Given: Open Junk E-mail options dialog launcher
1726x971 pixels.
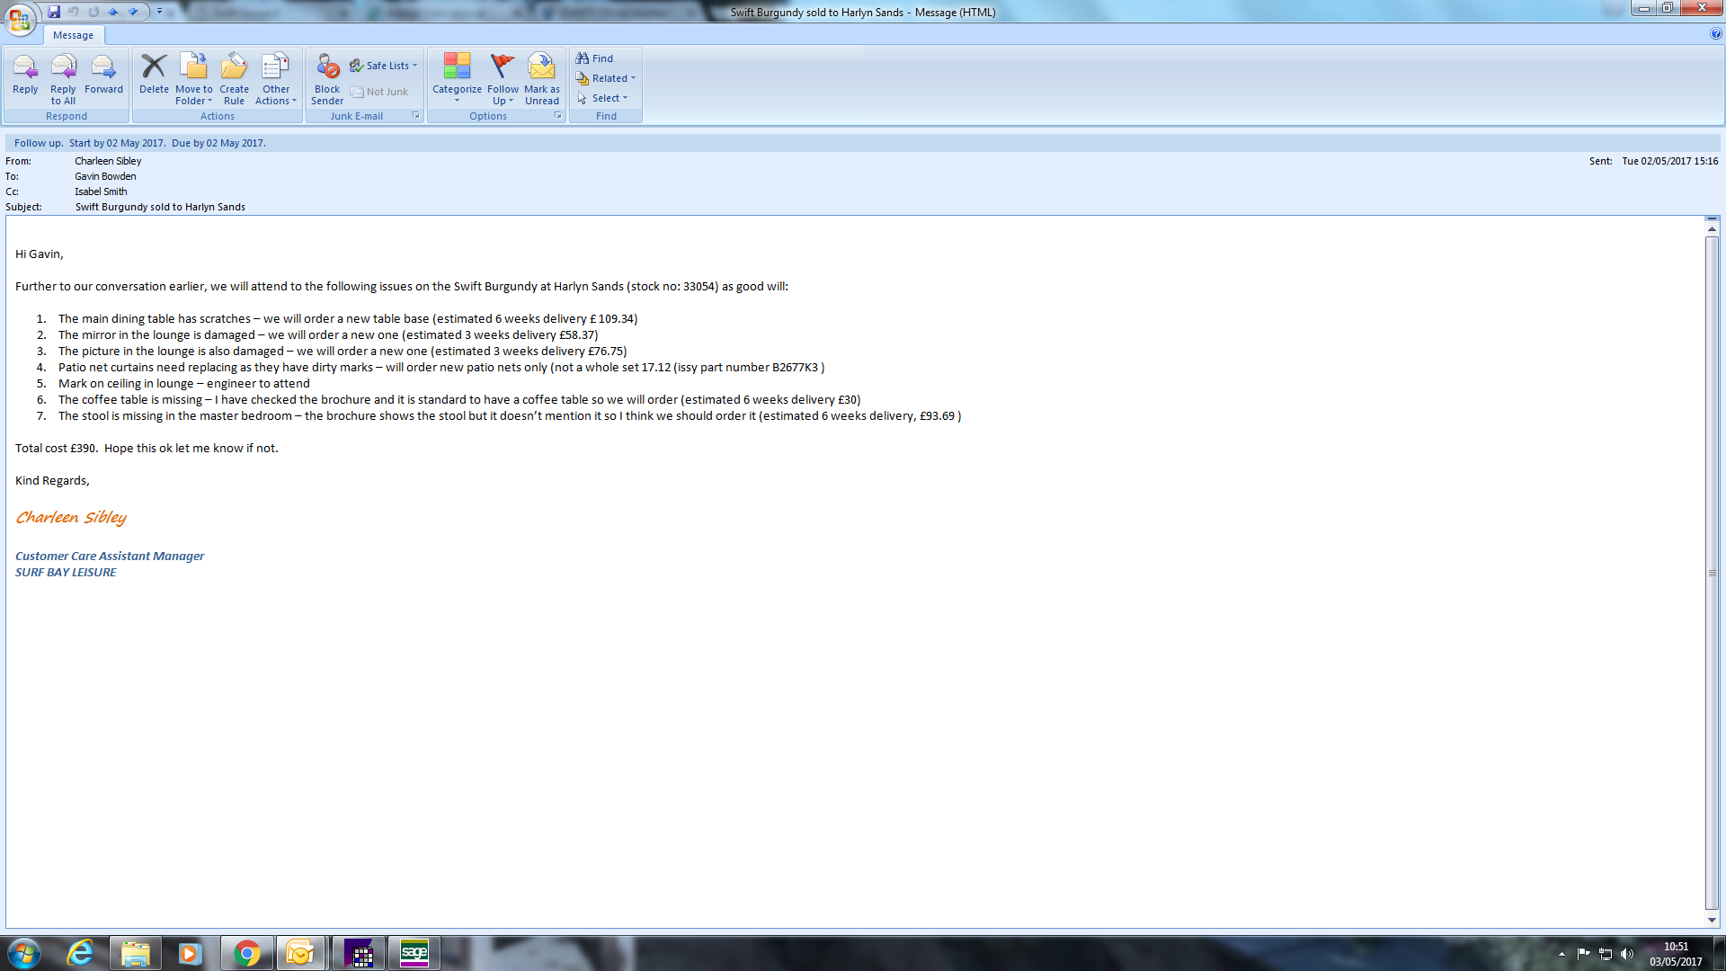Looking at the screenshot, I should tap(416, 115).
